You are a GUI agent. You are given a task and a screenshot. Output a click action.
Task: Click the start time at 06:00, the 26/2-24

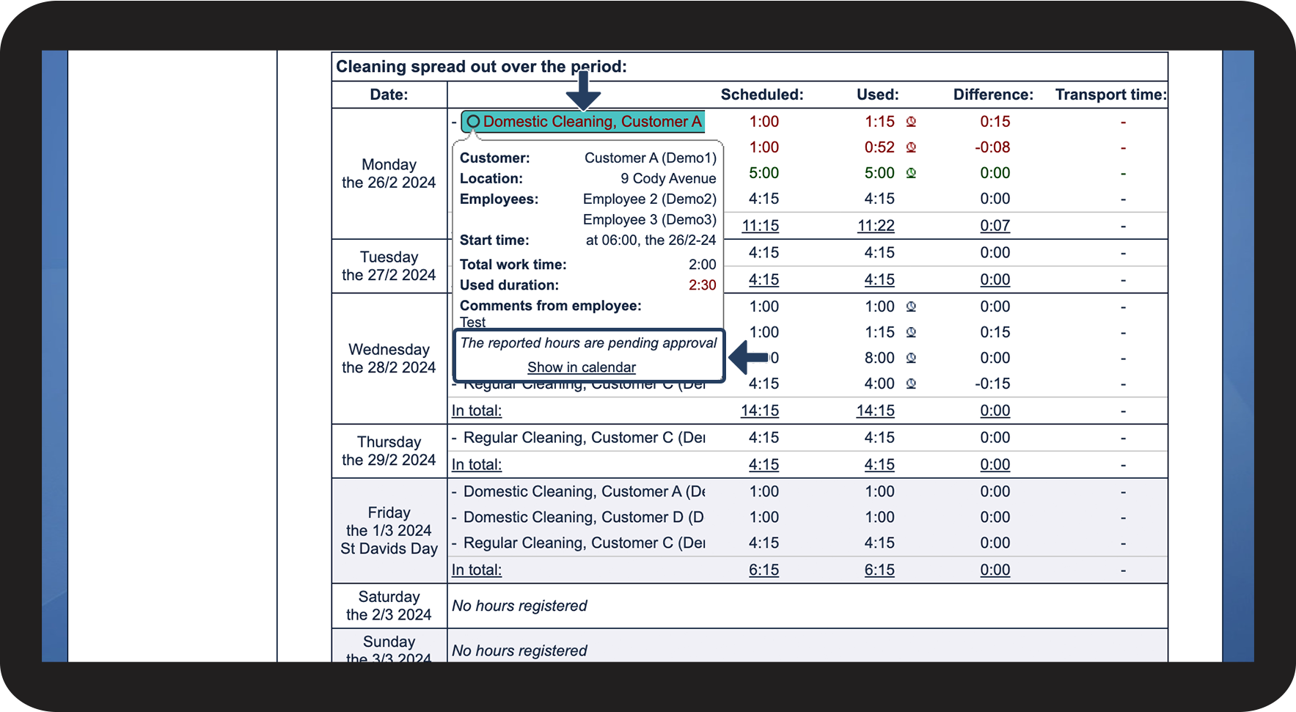(x=651, y=240)
